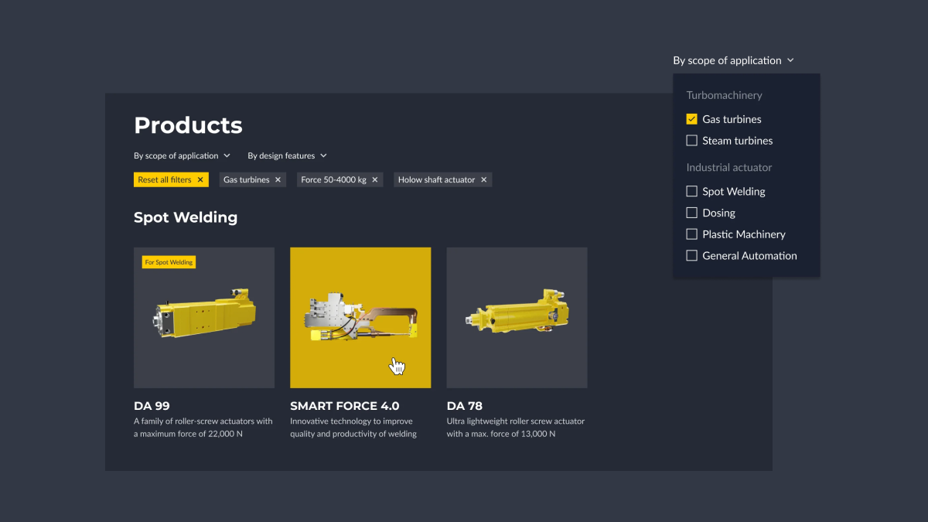Open the DA 78 product image
This screenshot has height=522, width=928.
pyautogui.click(x=517, y=318)
